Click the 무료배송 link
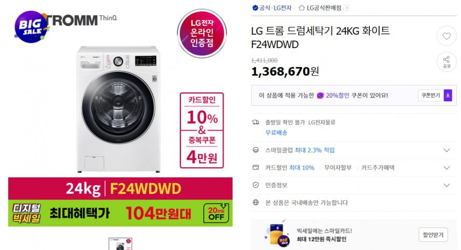Image resolution: width=461 pixels, height=250 pixels. click(x=277, y=132)
